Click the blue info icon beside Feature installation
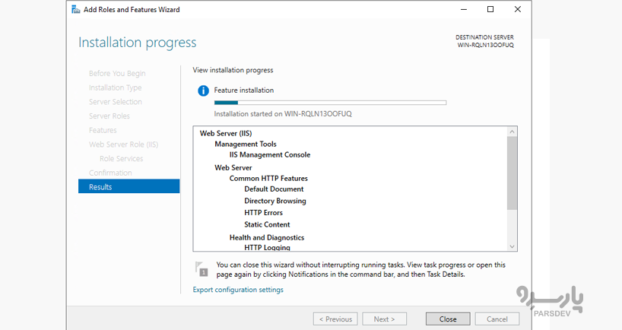Screen dimensions: 622x330 pos(203,90)
